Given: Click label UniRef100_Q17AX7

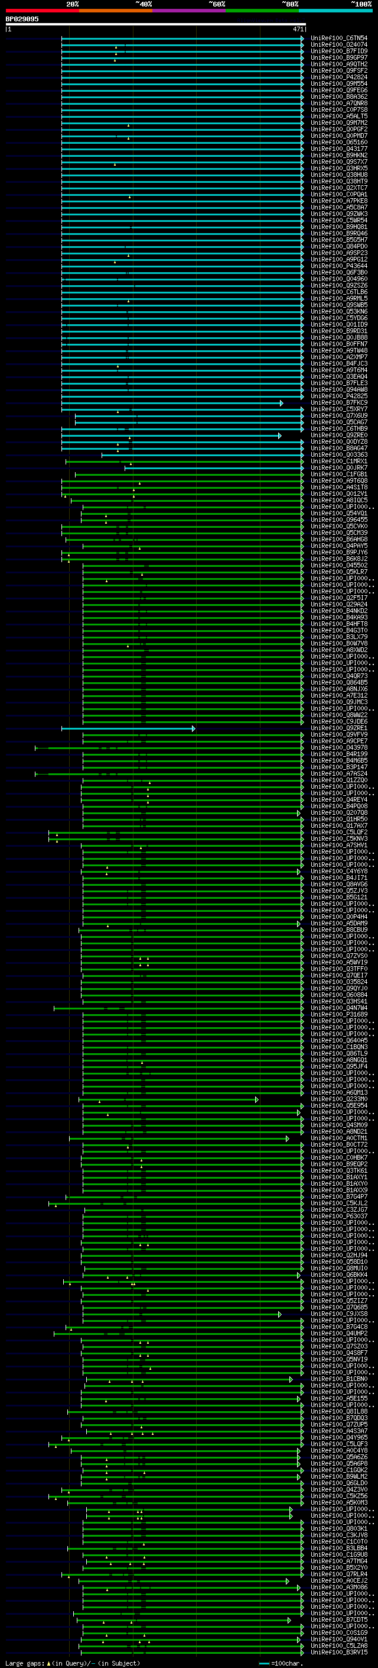Looking at the screenshot, I should [339, 825].
